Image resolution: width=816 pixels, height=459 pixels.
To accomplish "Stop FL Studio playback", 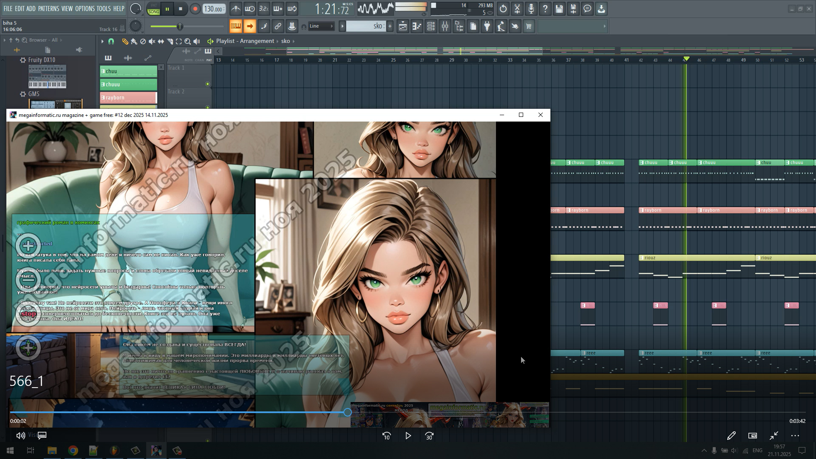I will click(181, 9).
